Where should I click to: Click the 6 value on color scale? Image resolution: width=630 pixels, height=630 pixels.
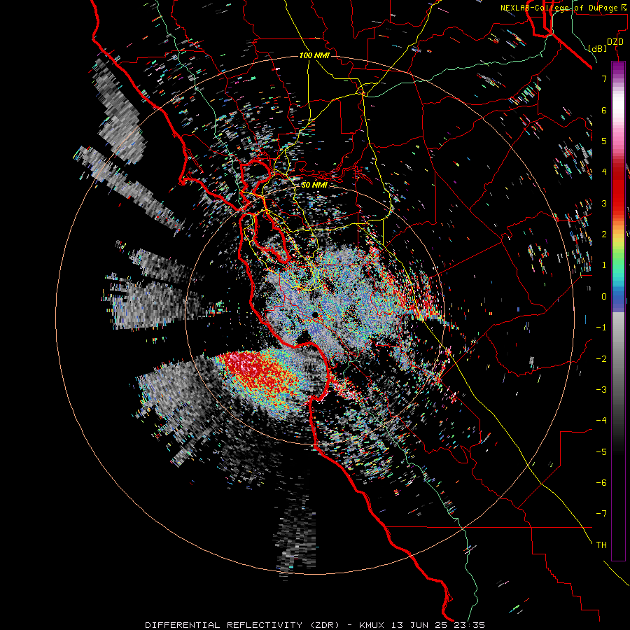[x=604, y=110]
